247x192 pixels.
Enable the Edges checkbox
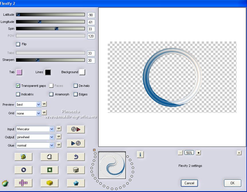click(x=76, y=94)
